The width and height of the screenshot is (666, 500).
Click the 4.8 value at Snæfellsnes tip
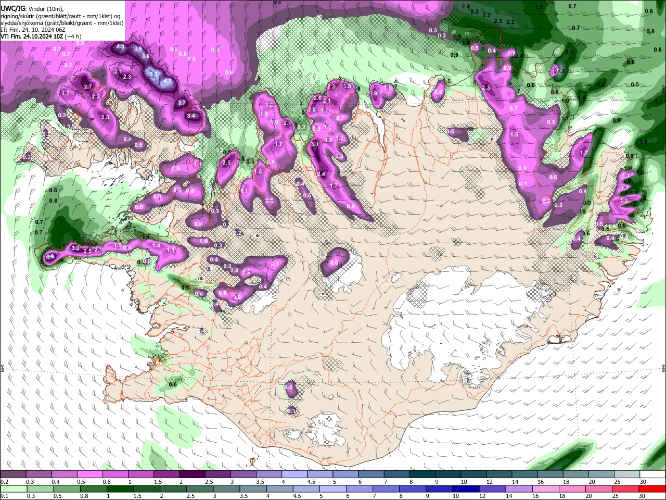[x=50, y=257]
